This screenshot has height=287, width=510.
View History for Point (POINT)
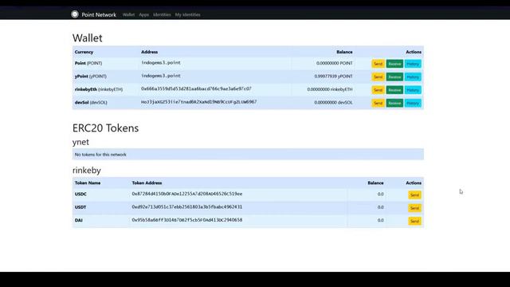click(x=413, y=64)
